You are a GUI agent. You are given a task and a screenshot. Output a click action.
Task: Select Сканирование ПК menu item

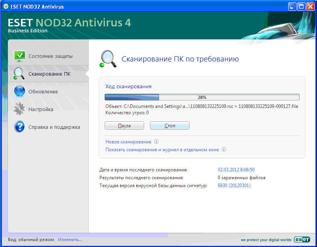tap(49, 74)
